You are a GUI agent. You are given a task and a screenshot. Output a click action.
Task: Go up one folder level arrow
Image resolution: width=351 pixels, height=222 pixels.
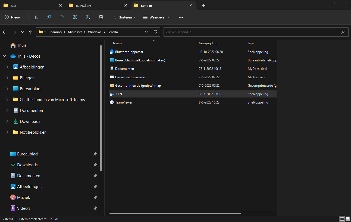30,32
